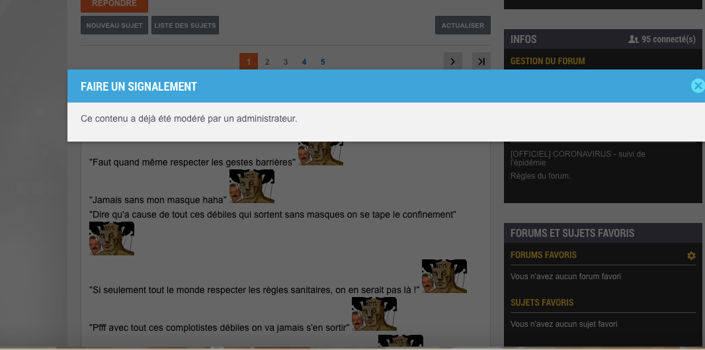Image resolution: width=705 pixels, height=350 pixels.
Task: Click sticker after 'règles sanitaires' quote
Action: (x=444, y=276)
